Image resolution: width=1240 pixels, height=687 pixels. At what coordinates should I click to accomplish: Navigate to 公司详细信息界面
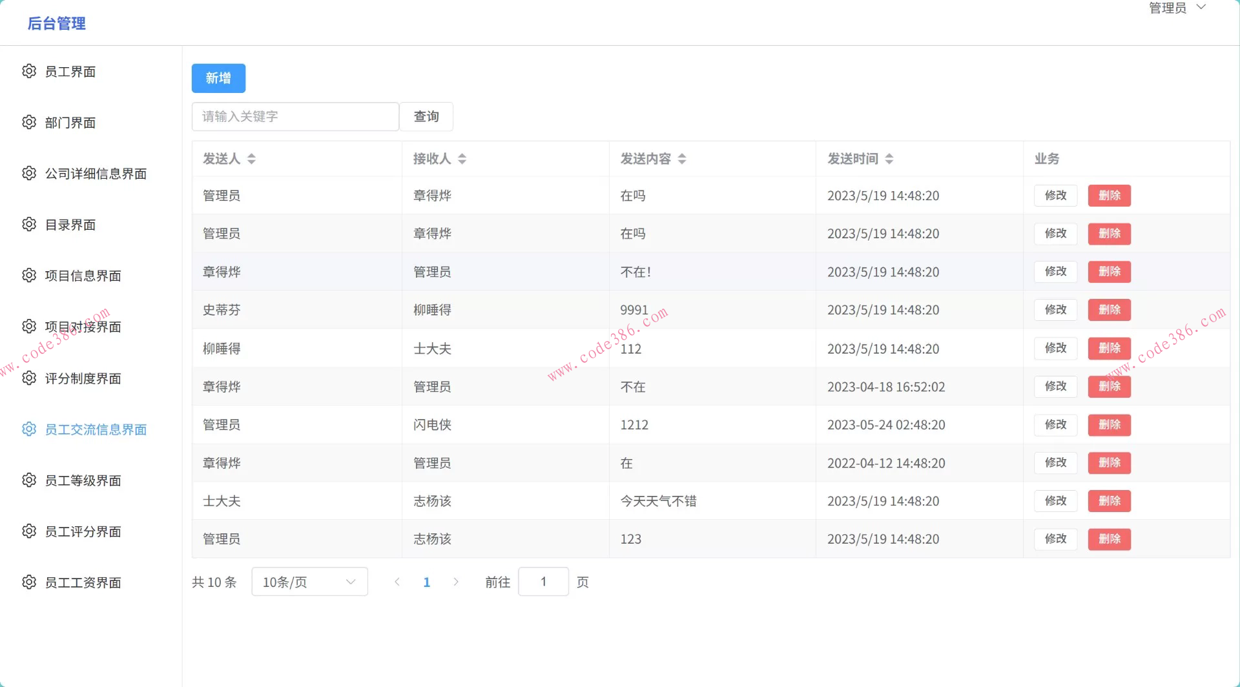91,173
